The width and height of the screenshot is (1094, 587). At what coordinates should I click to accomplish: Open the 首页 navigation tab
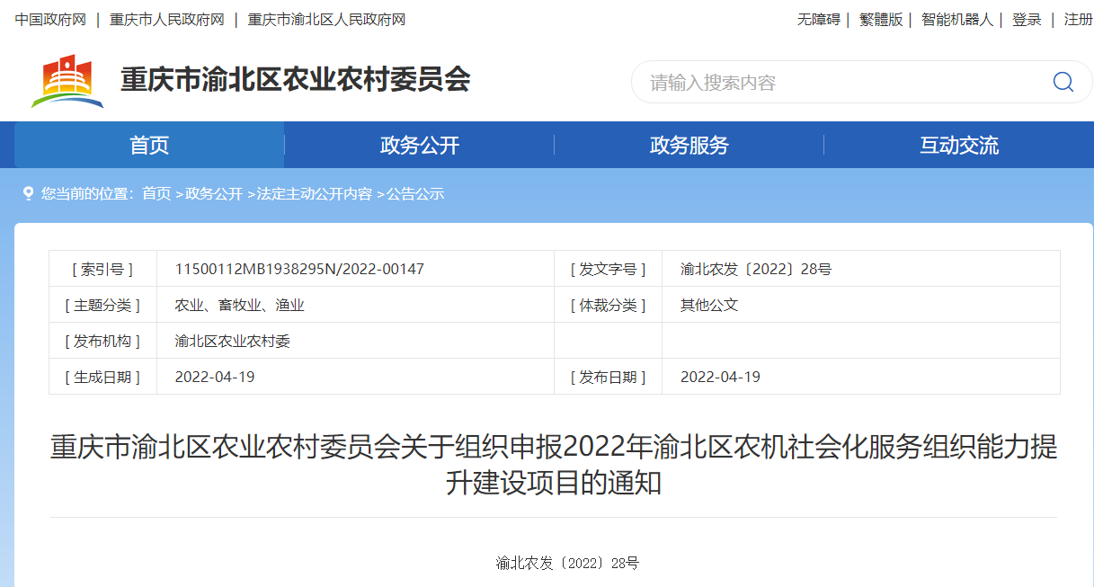[149, 146]
